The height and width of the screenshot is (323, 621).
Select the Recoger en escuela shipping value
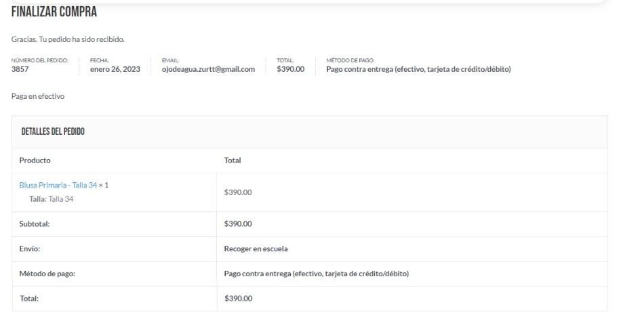coord(256,249)
